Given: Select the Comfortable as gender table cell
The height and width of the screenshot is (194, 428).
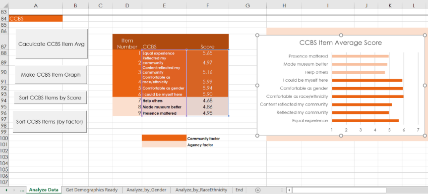Looking at the screenshot, I should pyautogui.click(x=164, y=88).
